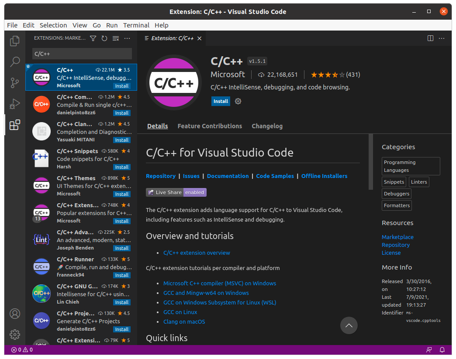This screenshot has height=359, width=456.
Task: Install the C/C++ Runner extension
Action: pyautogui.click(x=122, y=275)
